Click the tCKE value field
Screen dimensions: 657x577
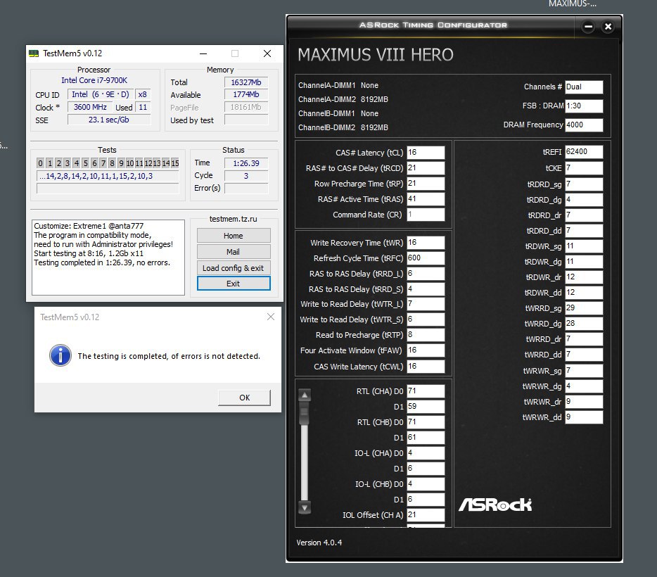click(584, 168)
